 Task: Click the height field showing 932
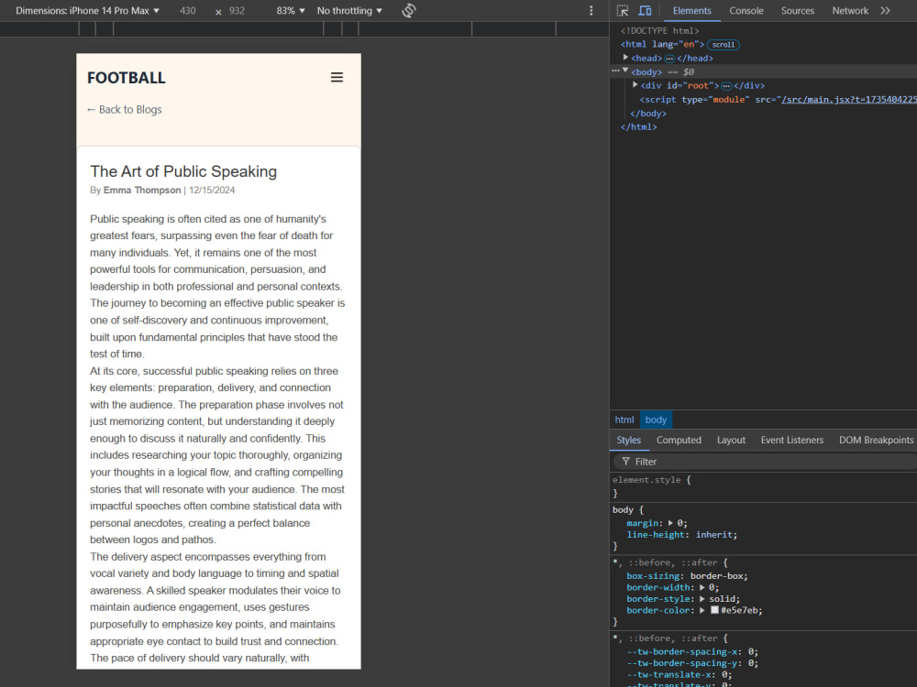[237, 10]
